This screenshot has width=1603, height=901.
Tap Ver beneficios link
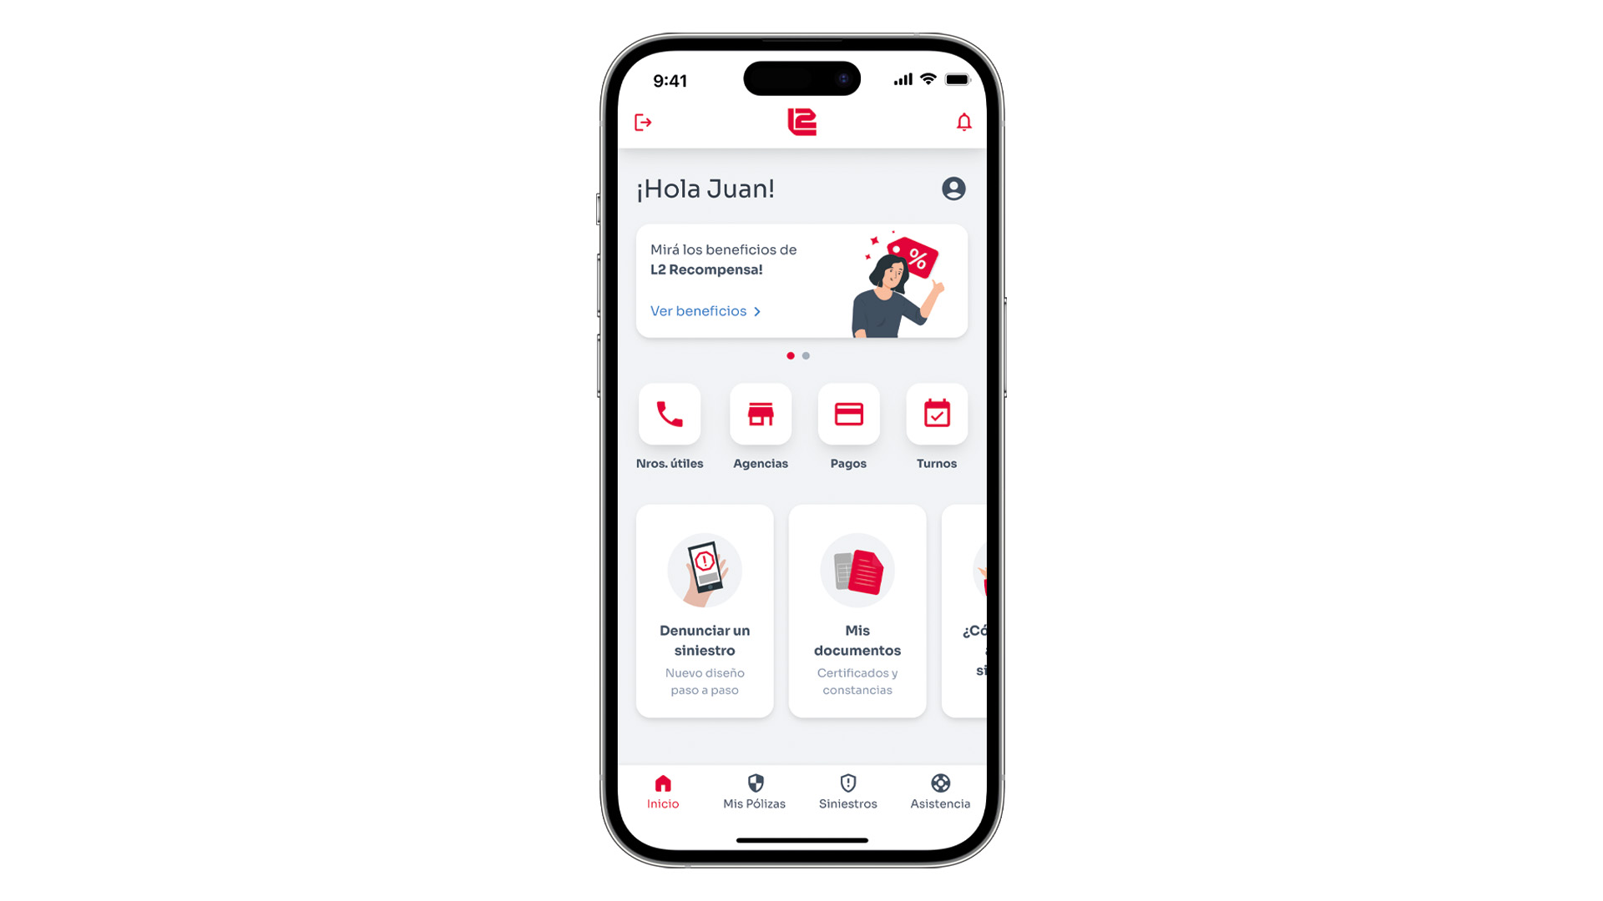[x=700, y=311]
